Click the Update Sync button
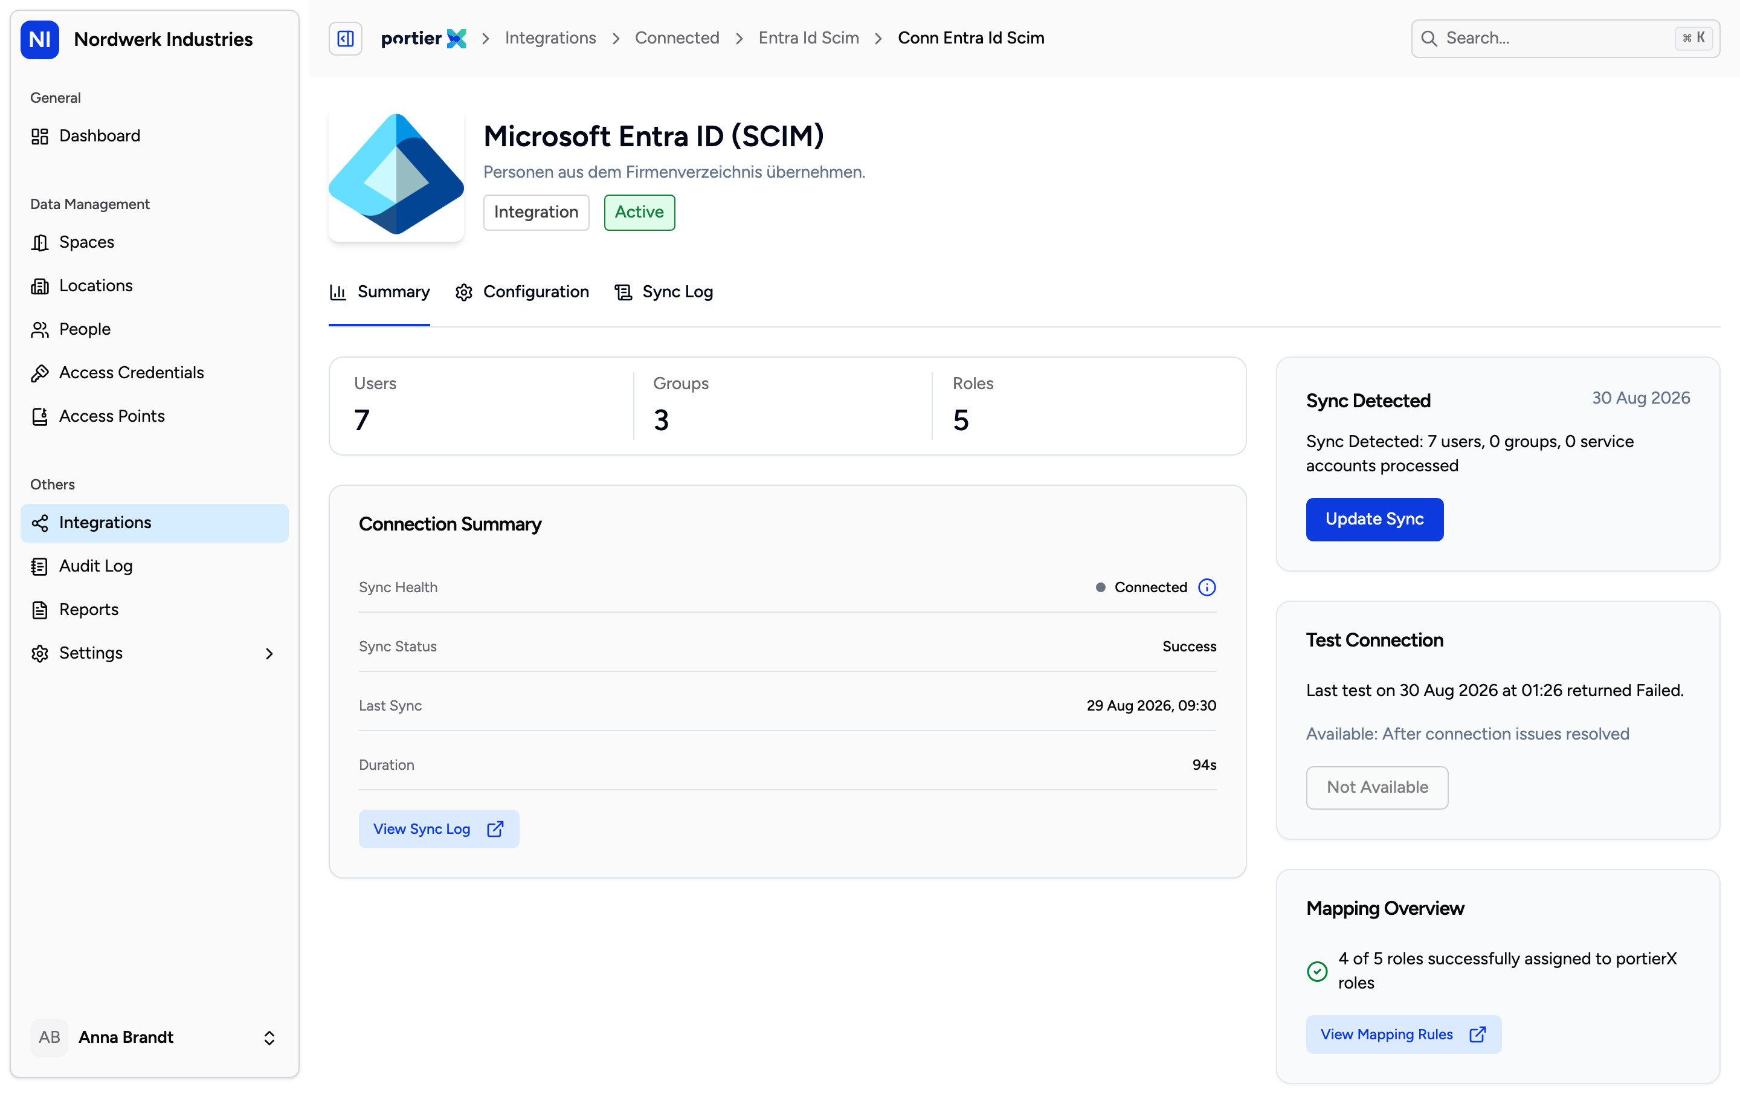 (1374, 520)
